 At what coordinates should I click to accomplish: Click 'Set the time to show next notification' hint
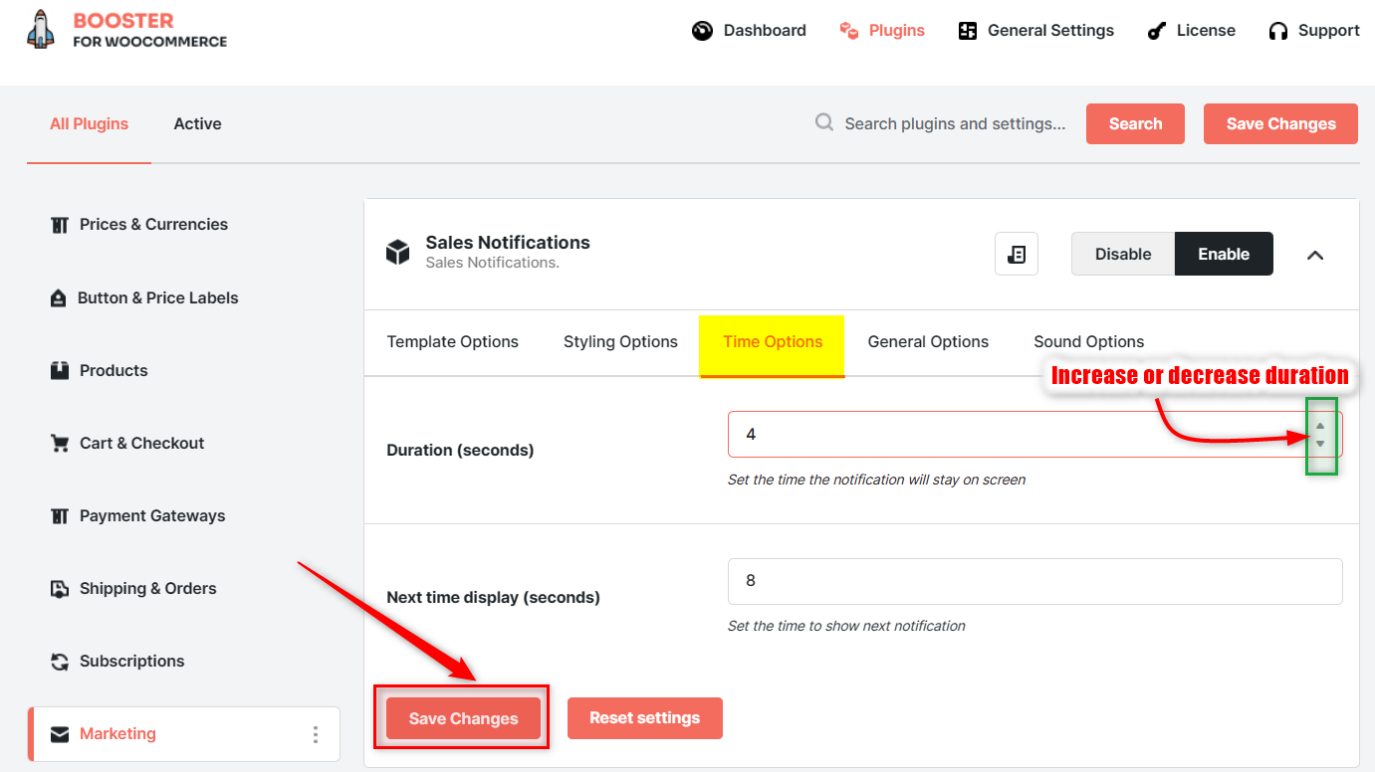pos(846,626)
